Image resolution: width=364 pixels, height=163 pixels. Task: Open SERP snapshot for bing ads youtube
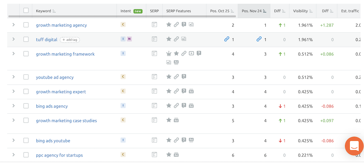click(x=154, y=140)
